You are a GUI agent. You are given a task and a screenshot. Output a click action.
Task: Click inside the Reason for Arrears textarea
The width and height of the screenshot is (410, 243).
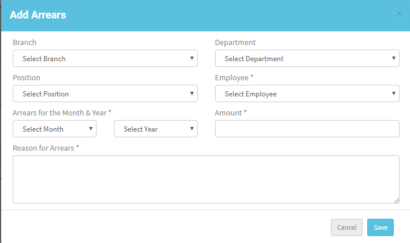click(206, 180)
